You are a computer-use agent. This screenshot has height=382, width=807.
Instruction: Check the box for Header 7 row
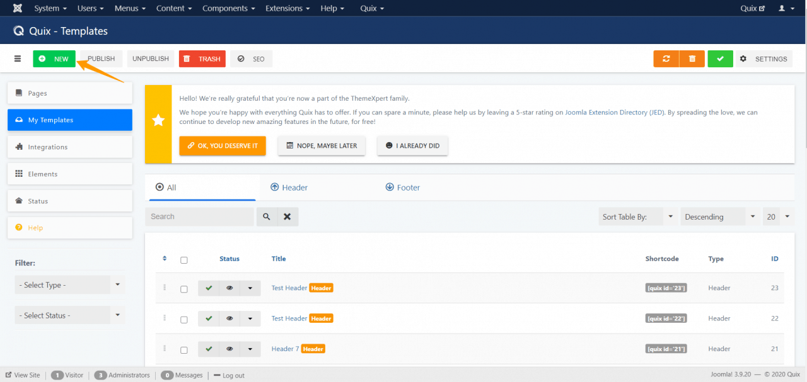click(x=184, y=350)
